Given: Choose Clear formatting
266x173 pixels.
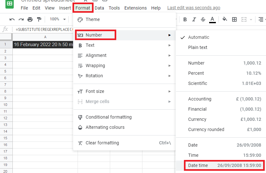Looking at the screenshot, I should (x=124, y=143).
